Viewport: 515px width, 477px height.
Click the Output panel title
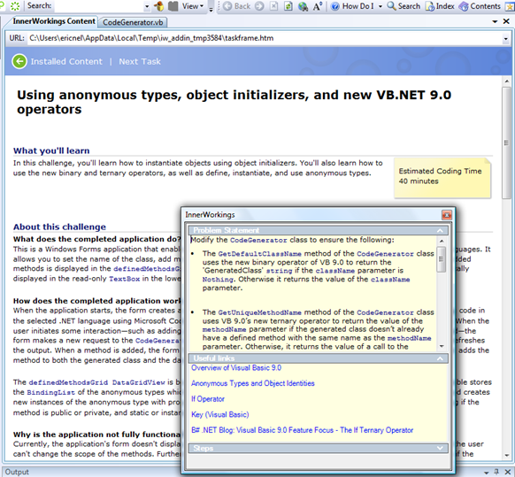pos(17,472)
